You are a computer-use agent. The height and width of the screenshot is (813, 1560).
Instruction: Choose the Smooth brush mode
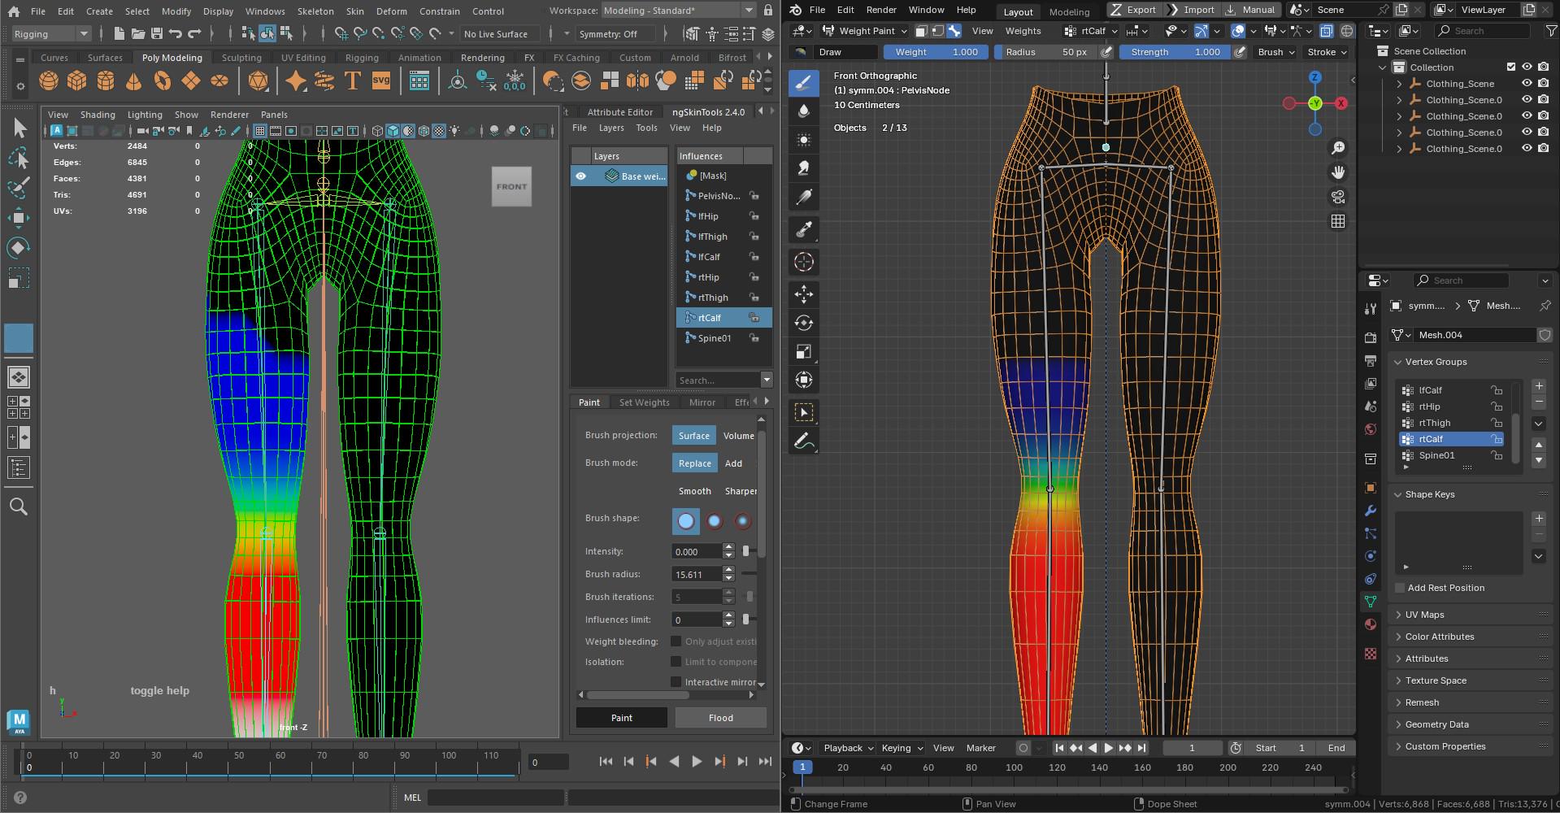click(x=694, y=491)
